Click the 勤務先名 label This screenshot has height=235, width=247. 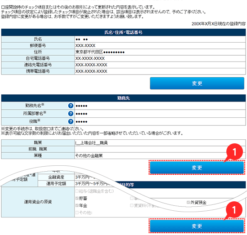(35, 105)
